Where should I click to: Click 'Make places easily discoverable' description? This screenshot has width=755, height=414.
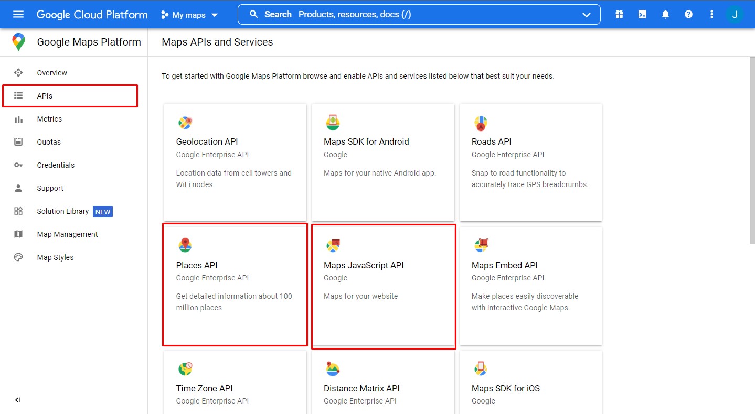[525, 302]
